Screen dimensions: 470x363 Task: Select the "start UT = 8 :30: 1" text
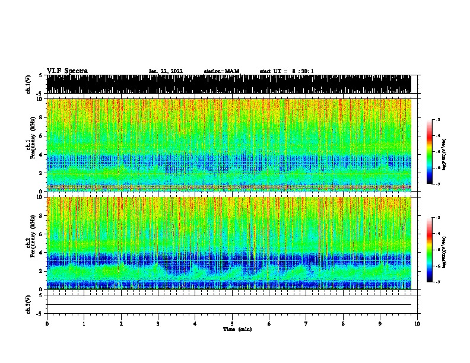[x=287, y=71]
